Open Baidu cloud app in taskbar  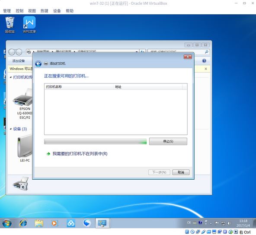click(x=71, y=223)
